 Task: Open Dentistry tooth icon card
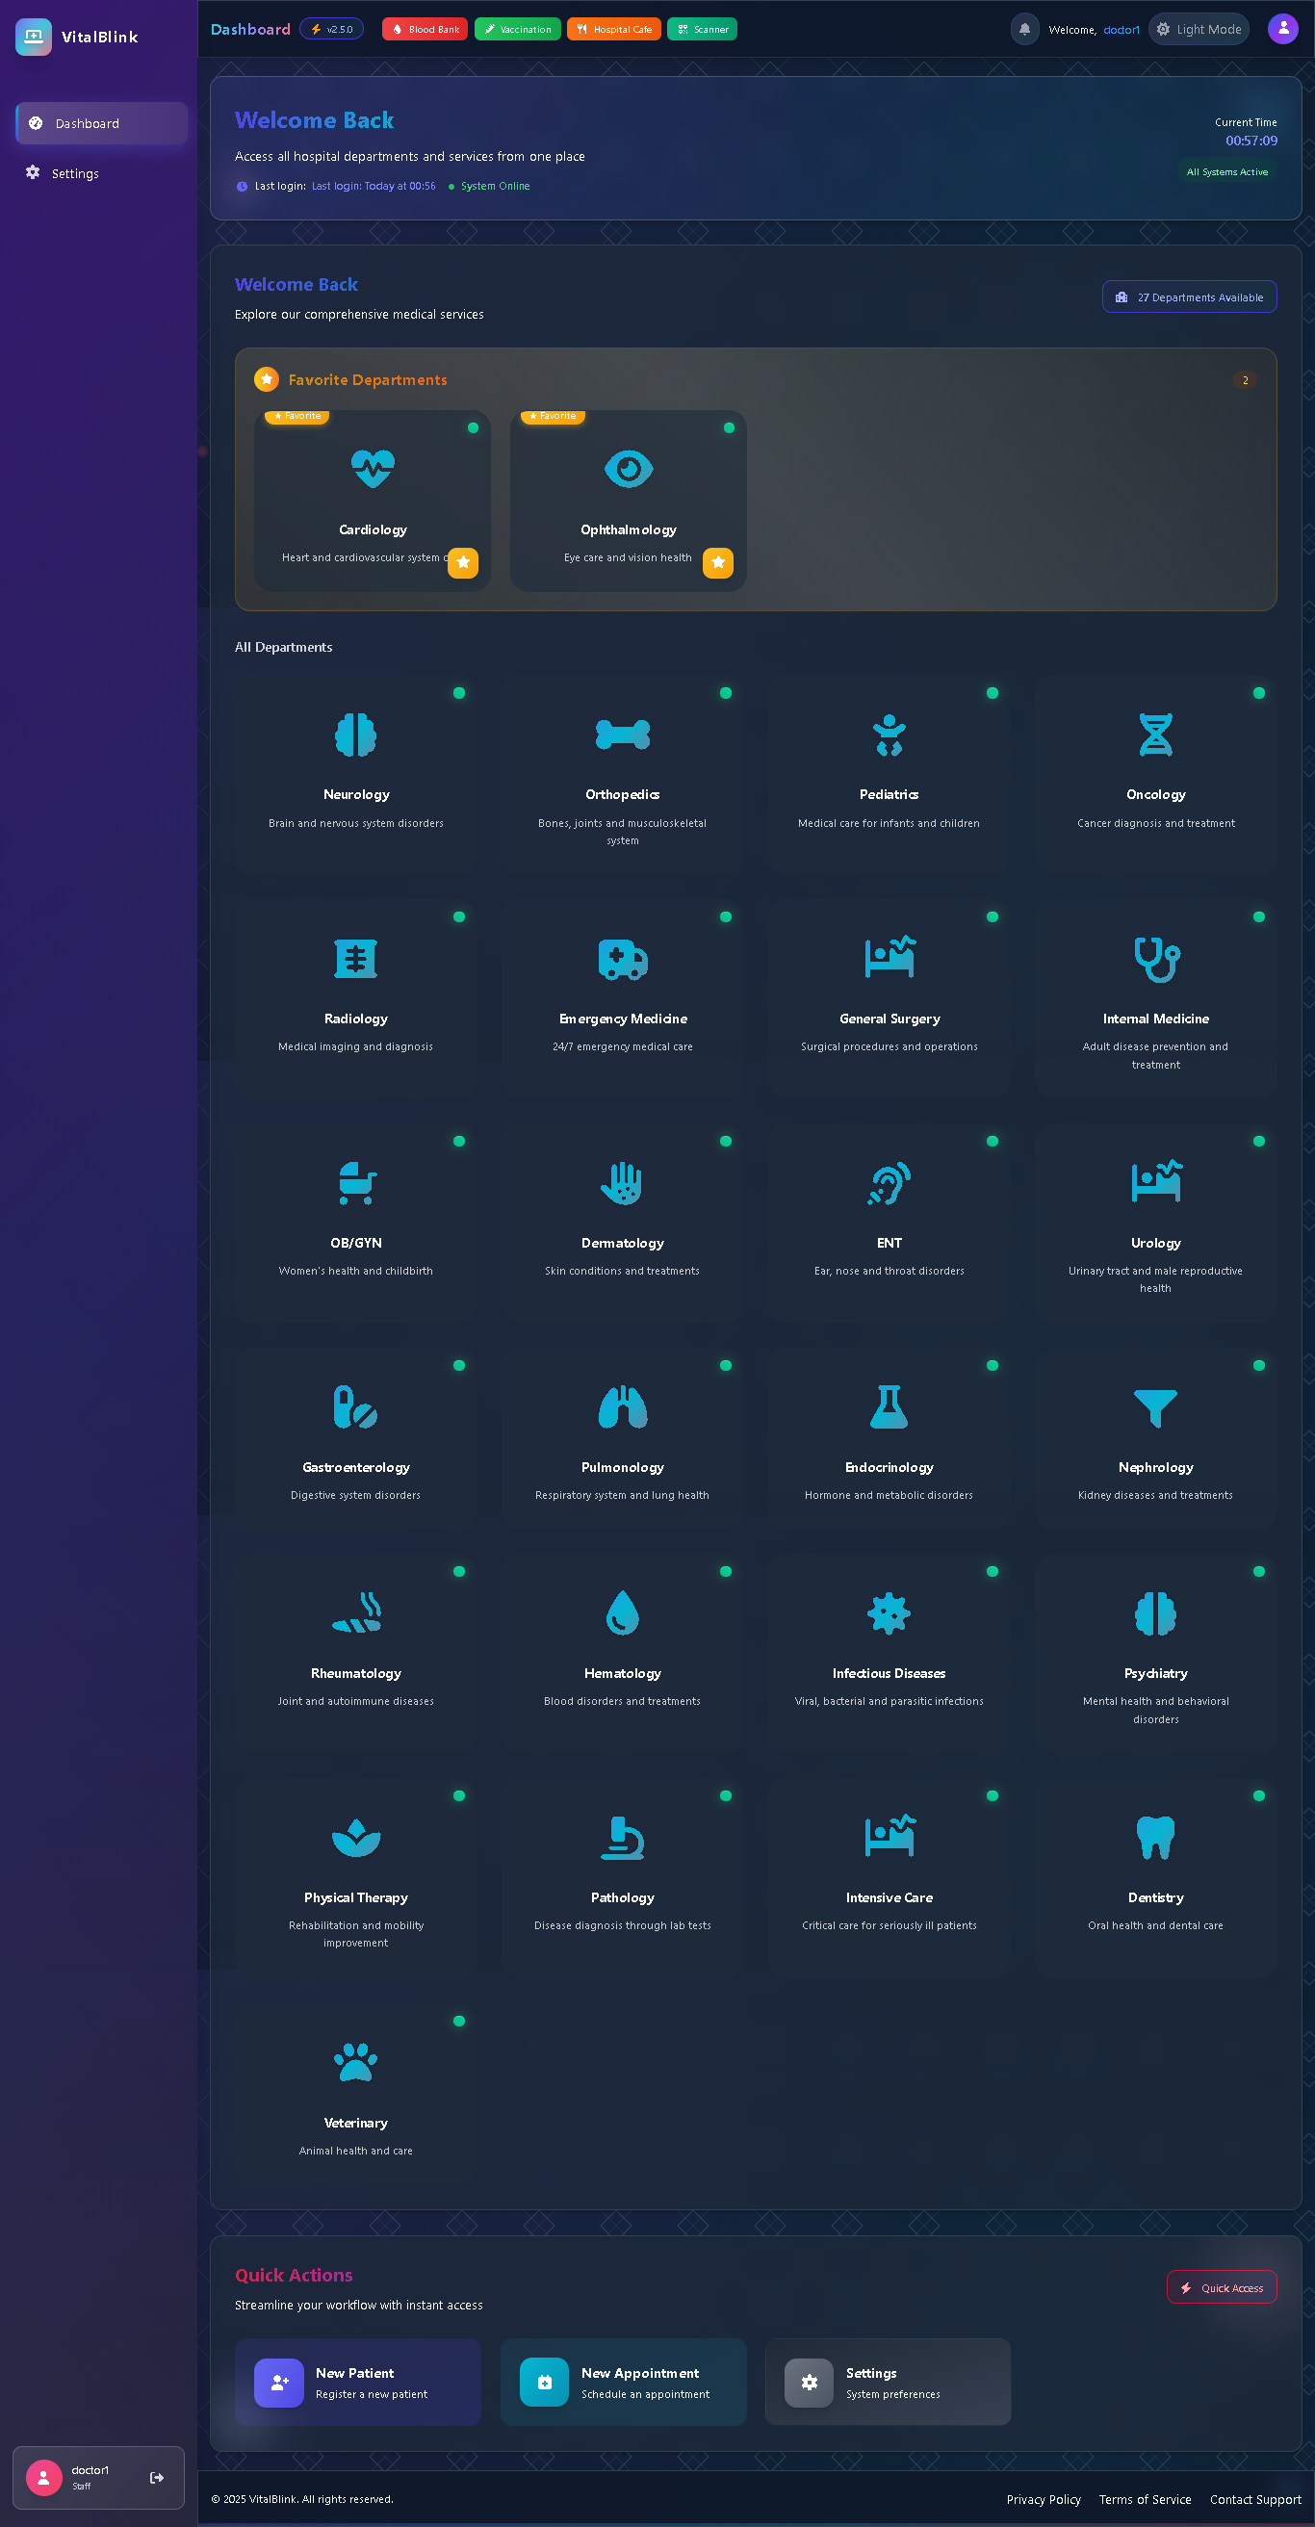(1155, 1838)
